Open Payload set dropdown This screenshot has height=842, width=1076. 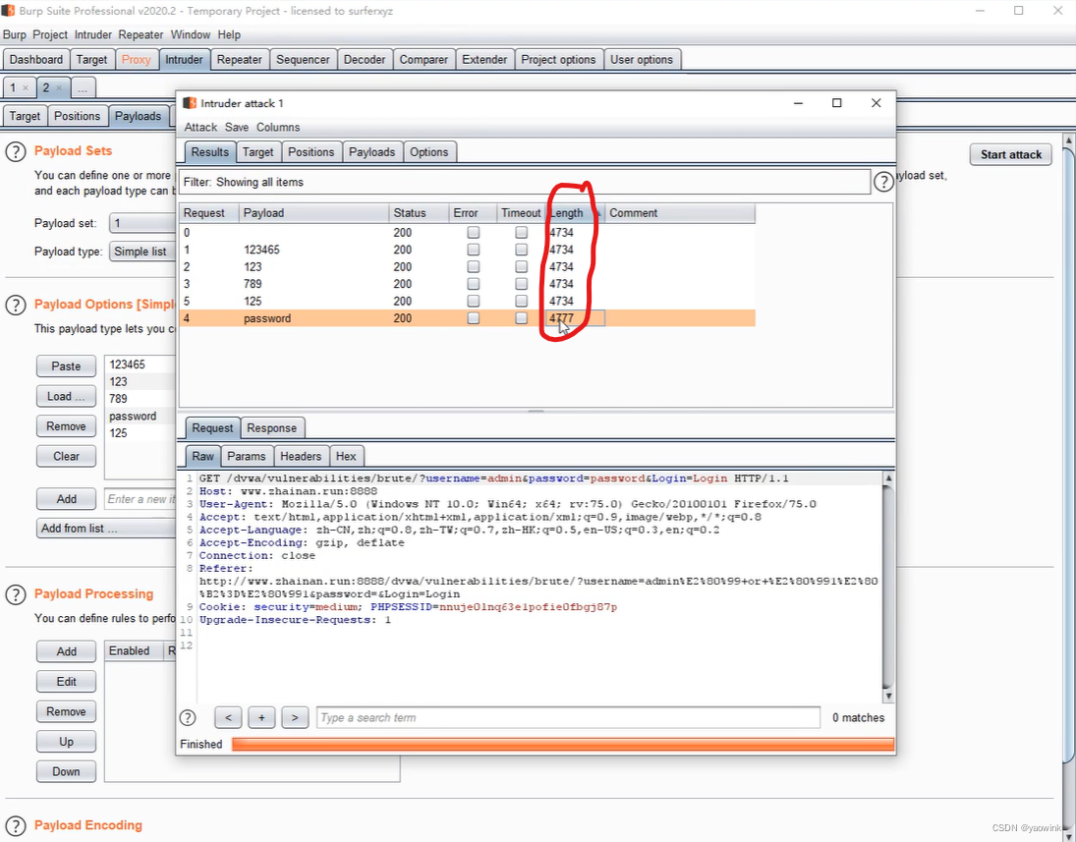(142, 223)
